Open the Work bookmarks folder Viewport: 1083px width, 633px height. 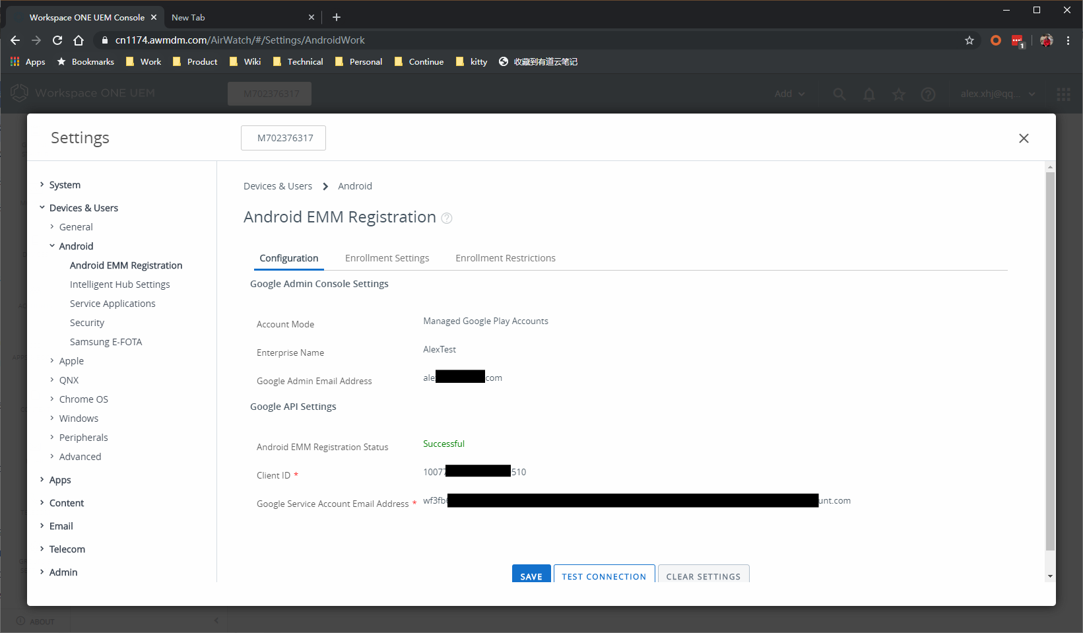click(144, 61)
